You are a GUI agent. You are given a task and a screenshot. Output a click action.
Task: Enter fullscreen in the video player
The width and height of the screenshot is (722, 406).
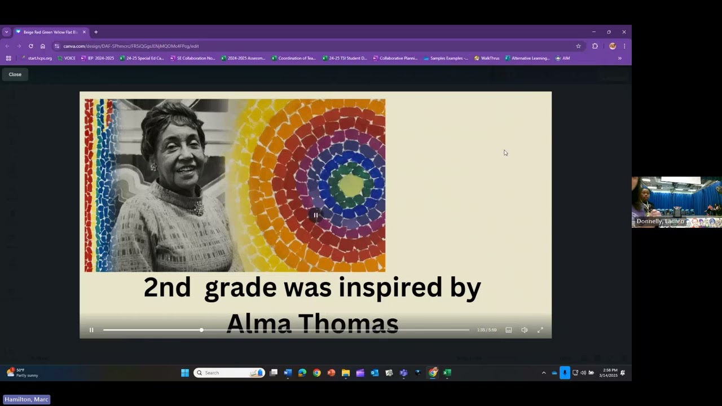[x=540, y=330]
